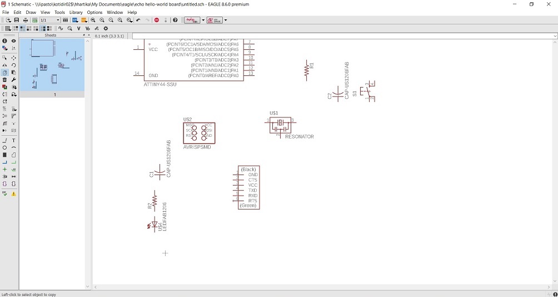The image size is (558, 297).
Task: Switch to board with green board icon
Action: (x=34, y=21)
